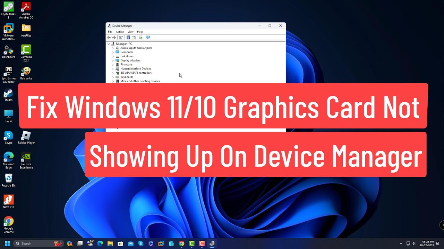Open Camtasia 2021 desktop shortcut
The image size is (444, 249).
pyautogui.click(x=26, y=53)
